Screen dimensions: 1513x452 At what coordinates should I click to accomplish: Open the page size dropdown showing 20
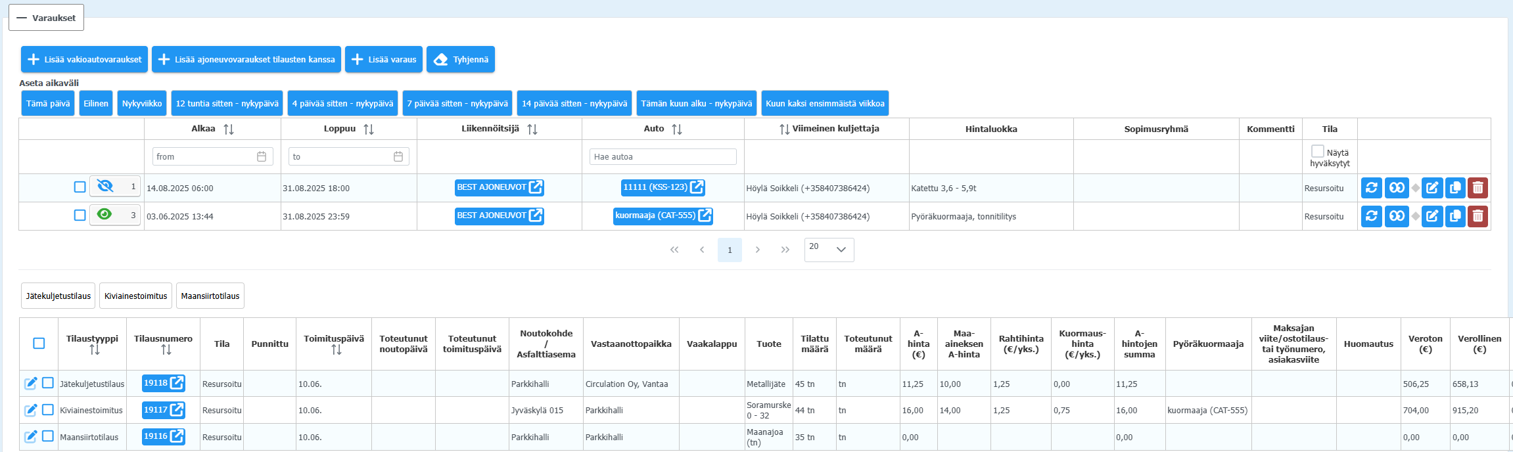(829, 250)
